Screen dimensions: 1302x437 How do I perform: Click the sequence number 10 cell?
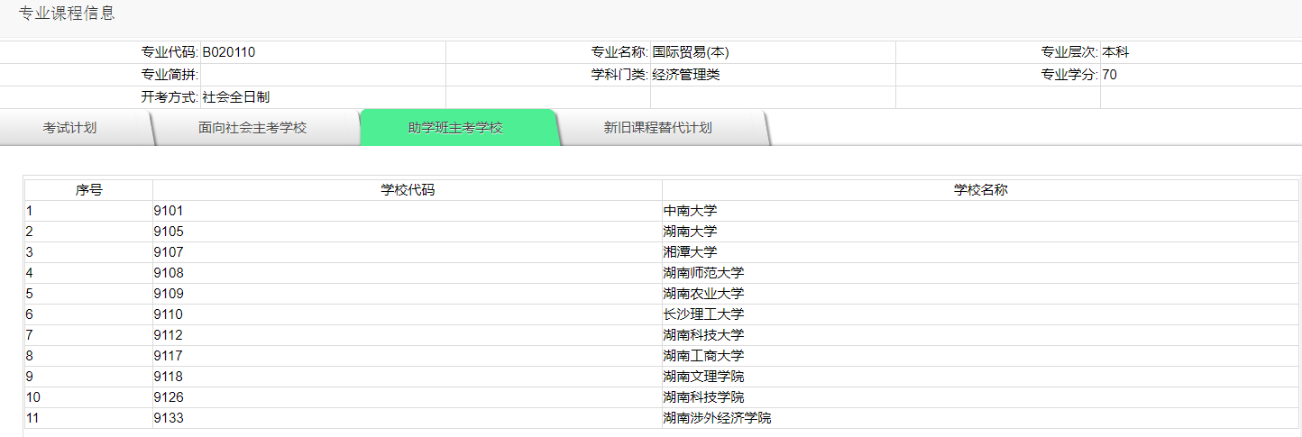88,397
